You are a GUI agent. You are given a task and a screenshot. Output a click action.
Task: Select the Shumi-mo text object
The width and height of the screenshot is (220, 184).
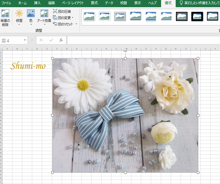click(28, 66)
